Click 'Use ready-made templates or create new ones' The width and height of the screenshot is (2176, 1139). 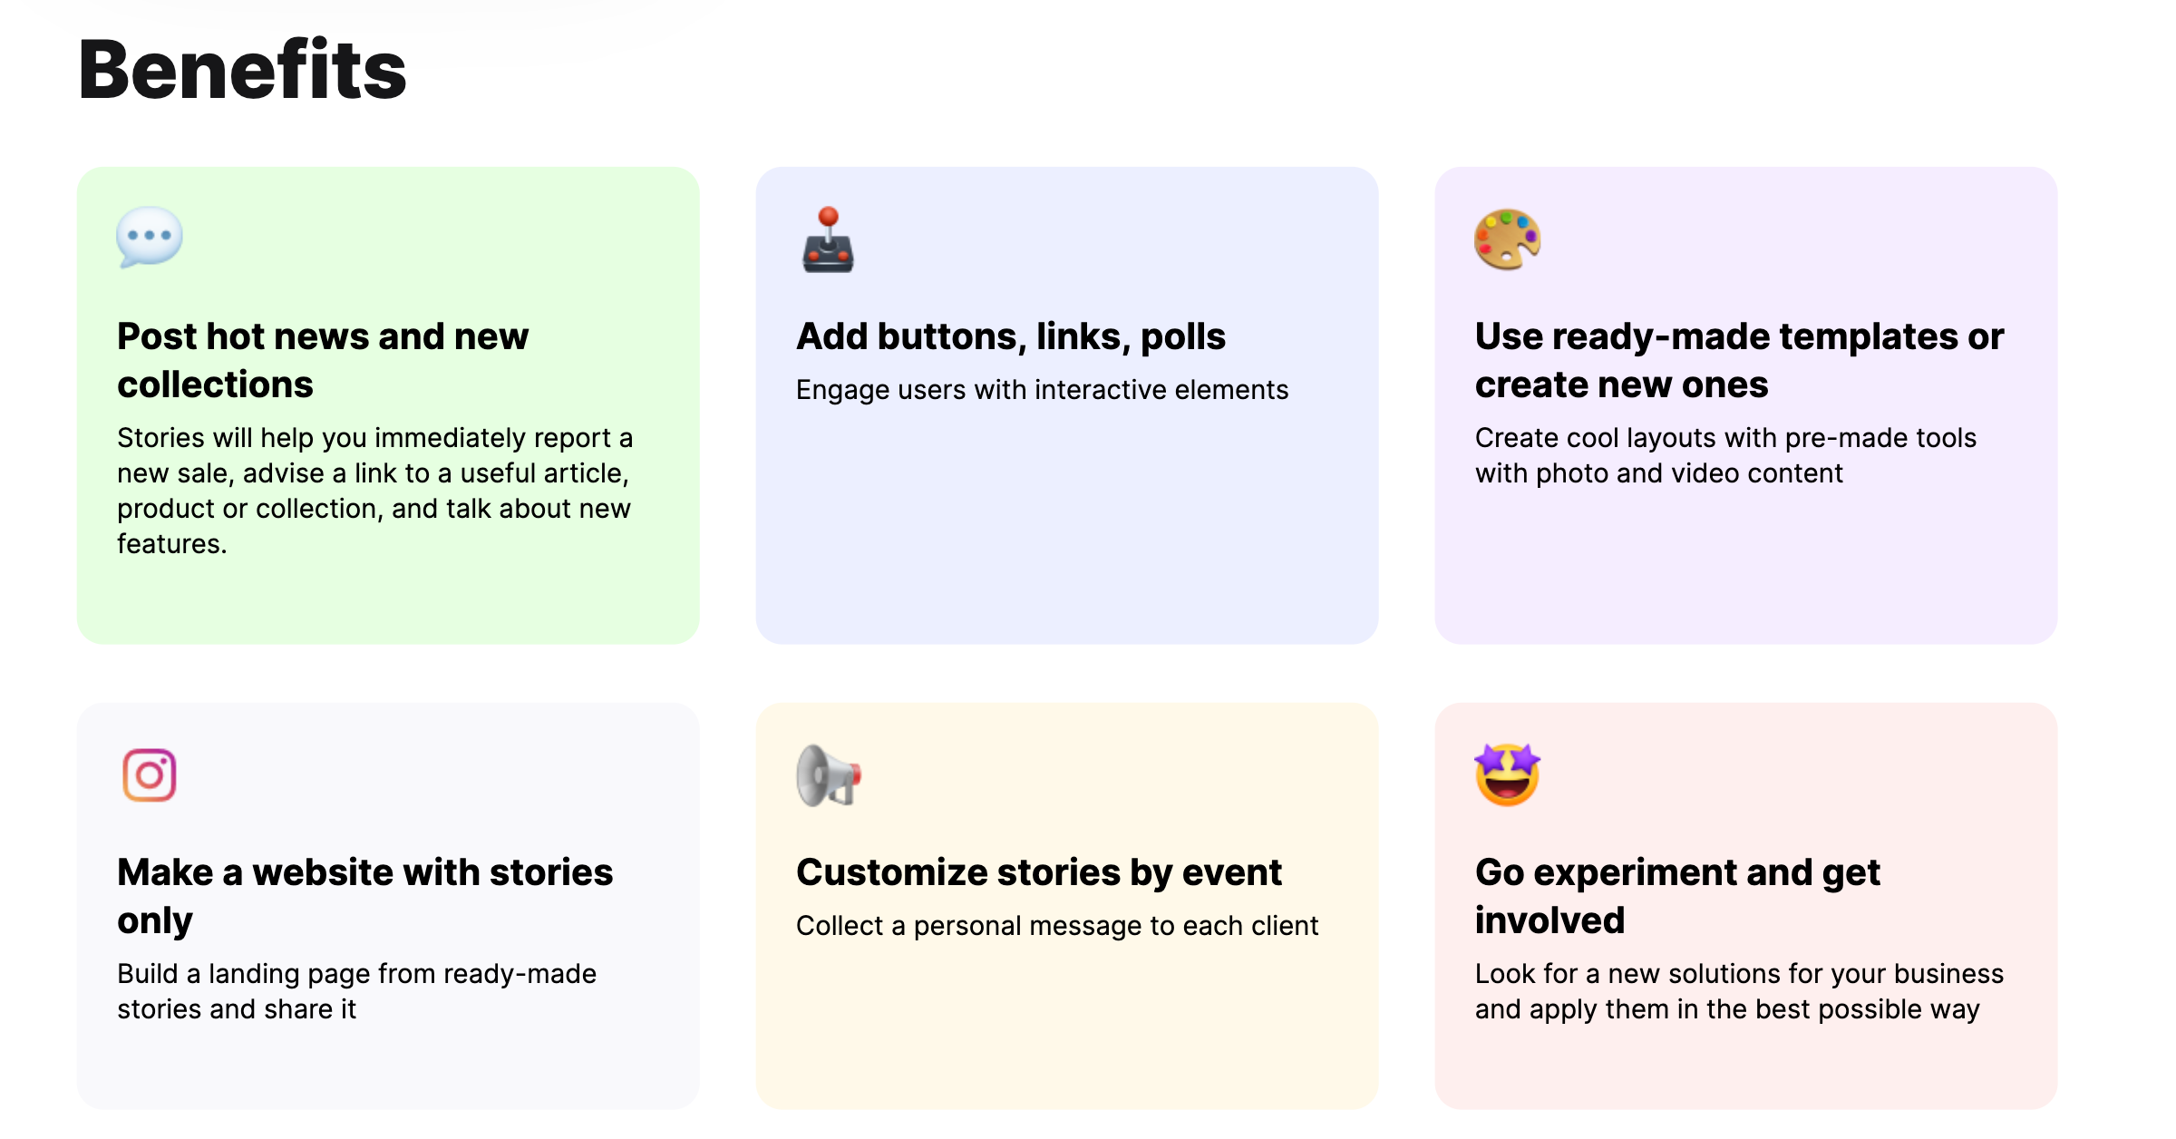[1739, 360]
